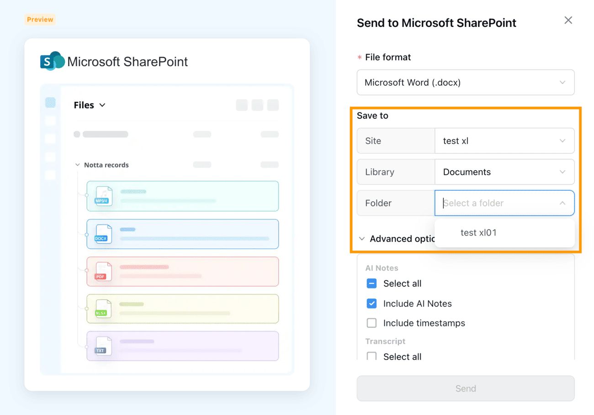
Task: Click the Microsoft SharePoint preview title
Action: 127,62
